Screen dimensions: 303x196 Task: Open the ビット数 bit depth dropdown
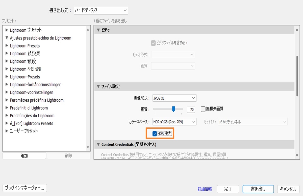click(252, 121)
